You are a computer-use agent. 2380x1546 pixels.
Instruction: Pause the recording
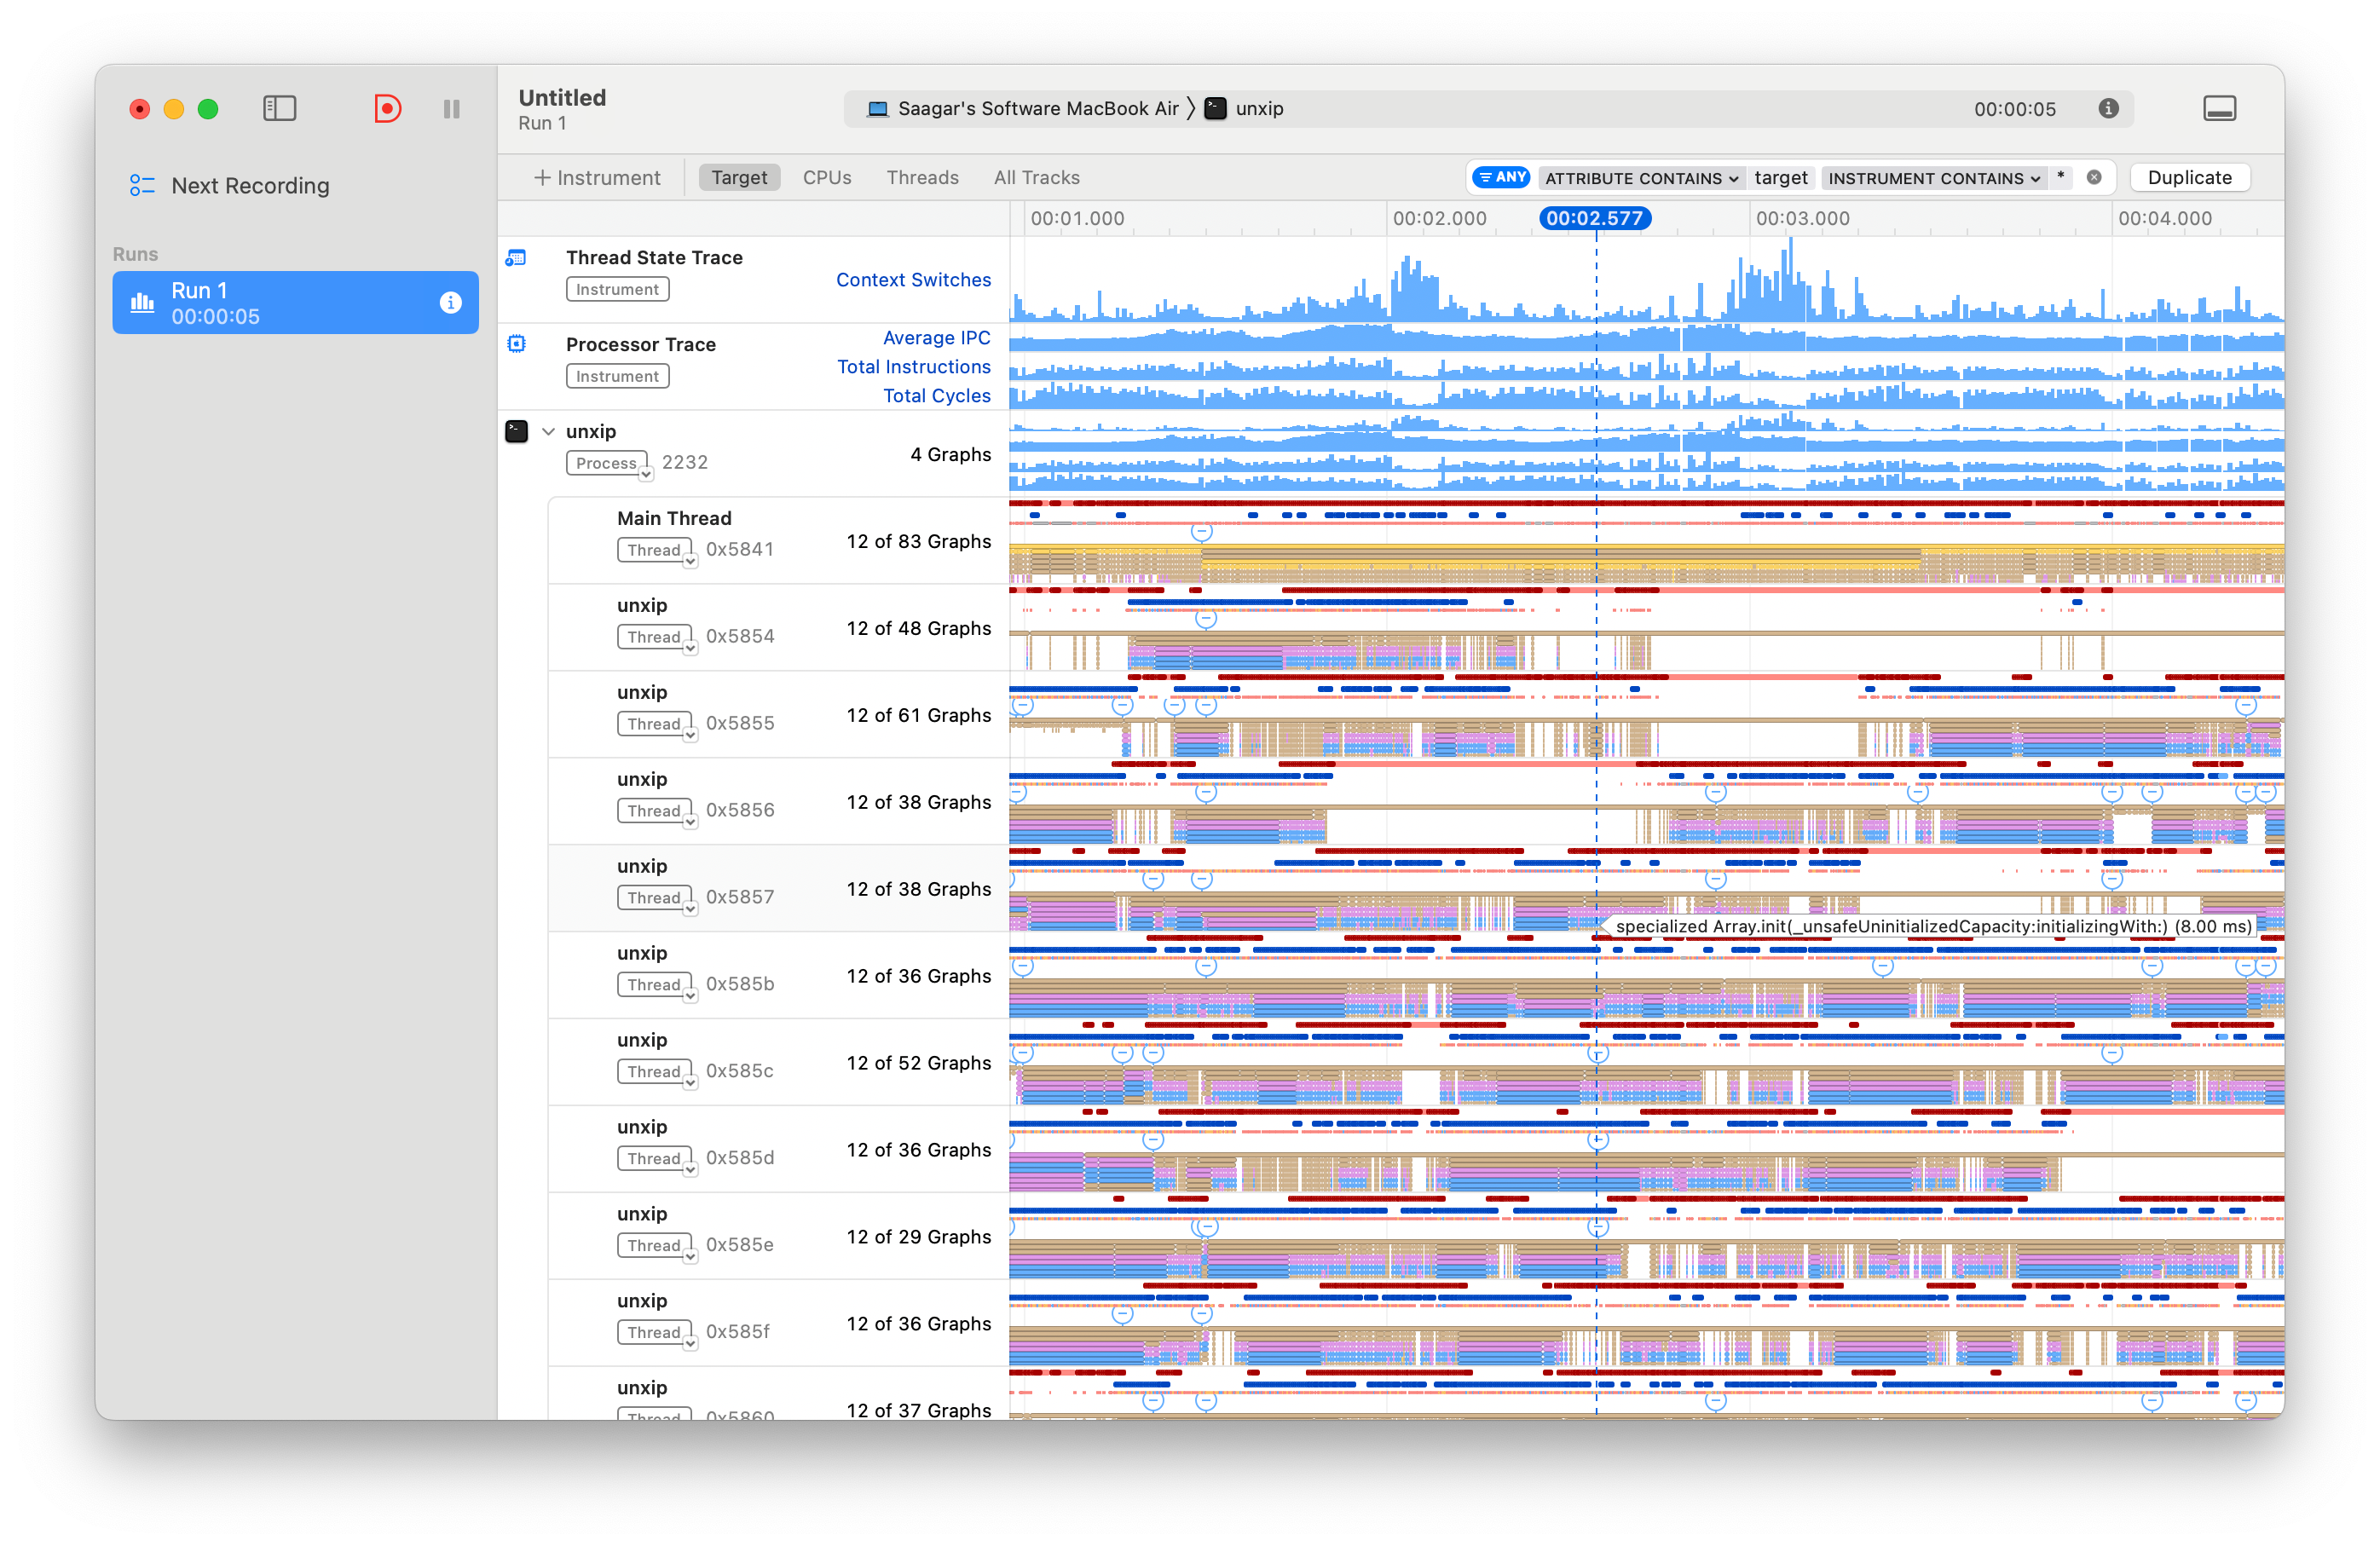(x=452, y=108)
